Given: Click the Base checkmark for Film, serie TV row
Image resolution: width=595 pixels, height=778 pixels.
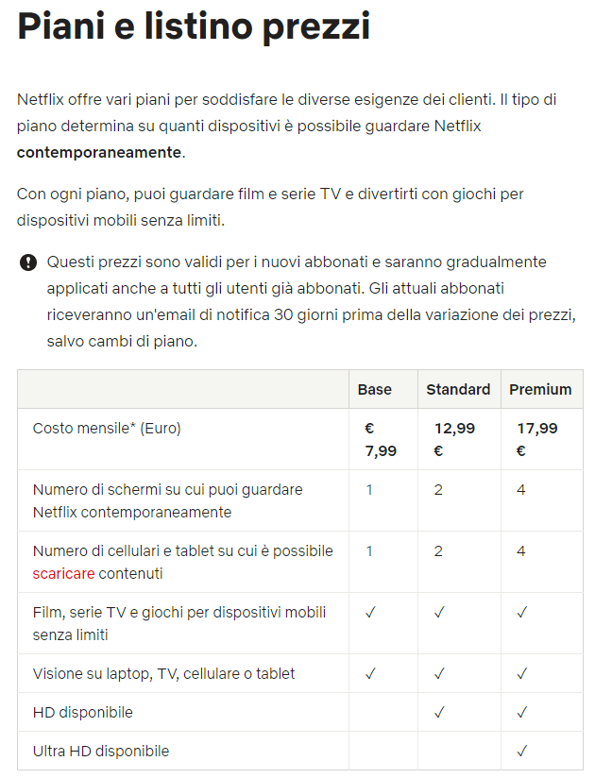Looking at the screenshot, I should pos(370,613).
